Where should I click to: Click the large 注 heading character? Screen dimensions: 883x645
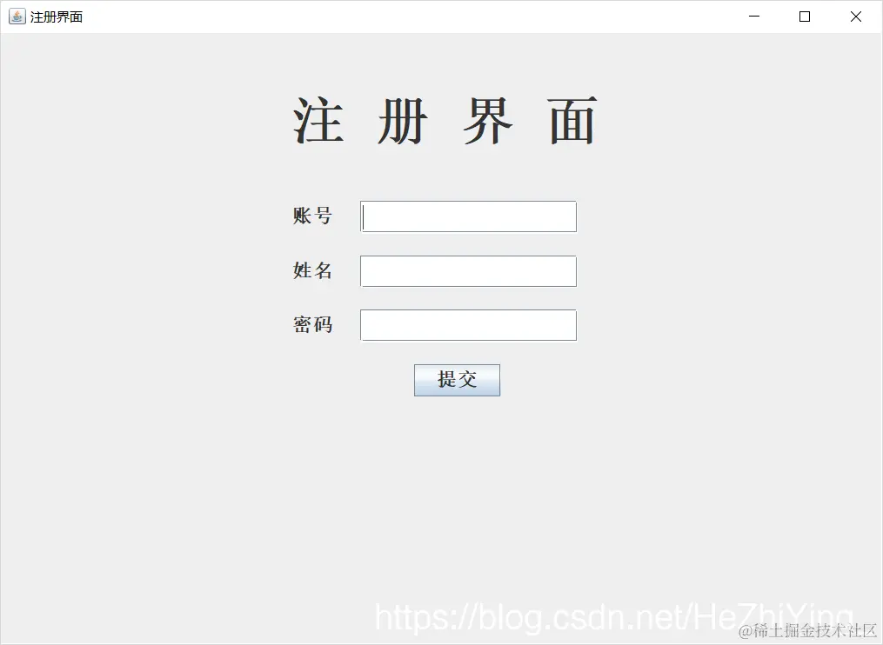tap(318, 121)
